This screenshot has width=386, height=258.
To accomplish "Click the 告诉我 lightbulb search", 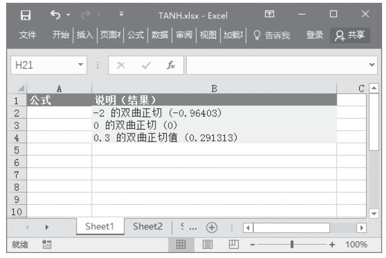I will coord(271,35).
